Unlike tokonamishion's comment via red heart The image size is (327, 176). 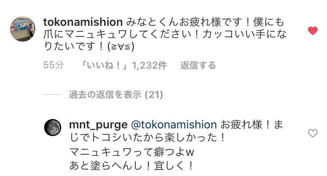pos(312,31)
